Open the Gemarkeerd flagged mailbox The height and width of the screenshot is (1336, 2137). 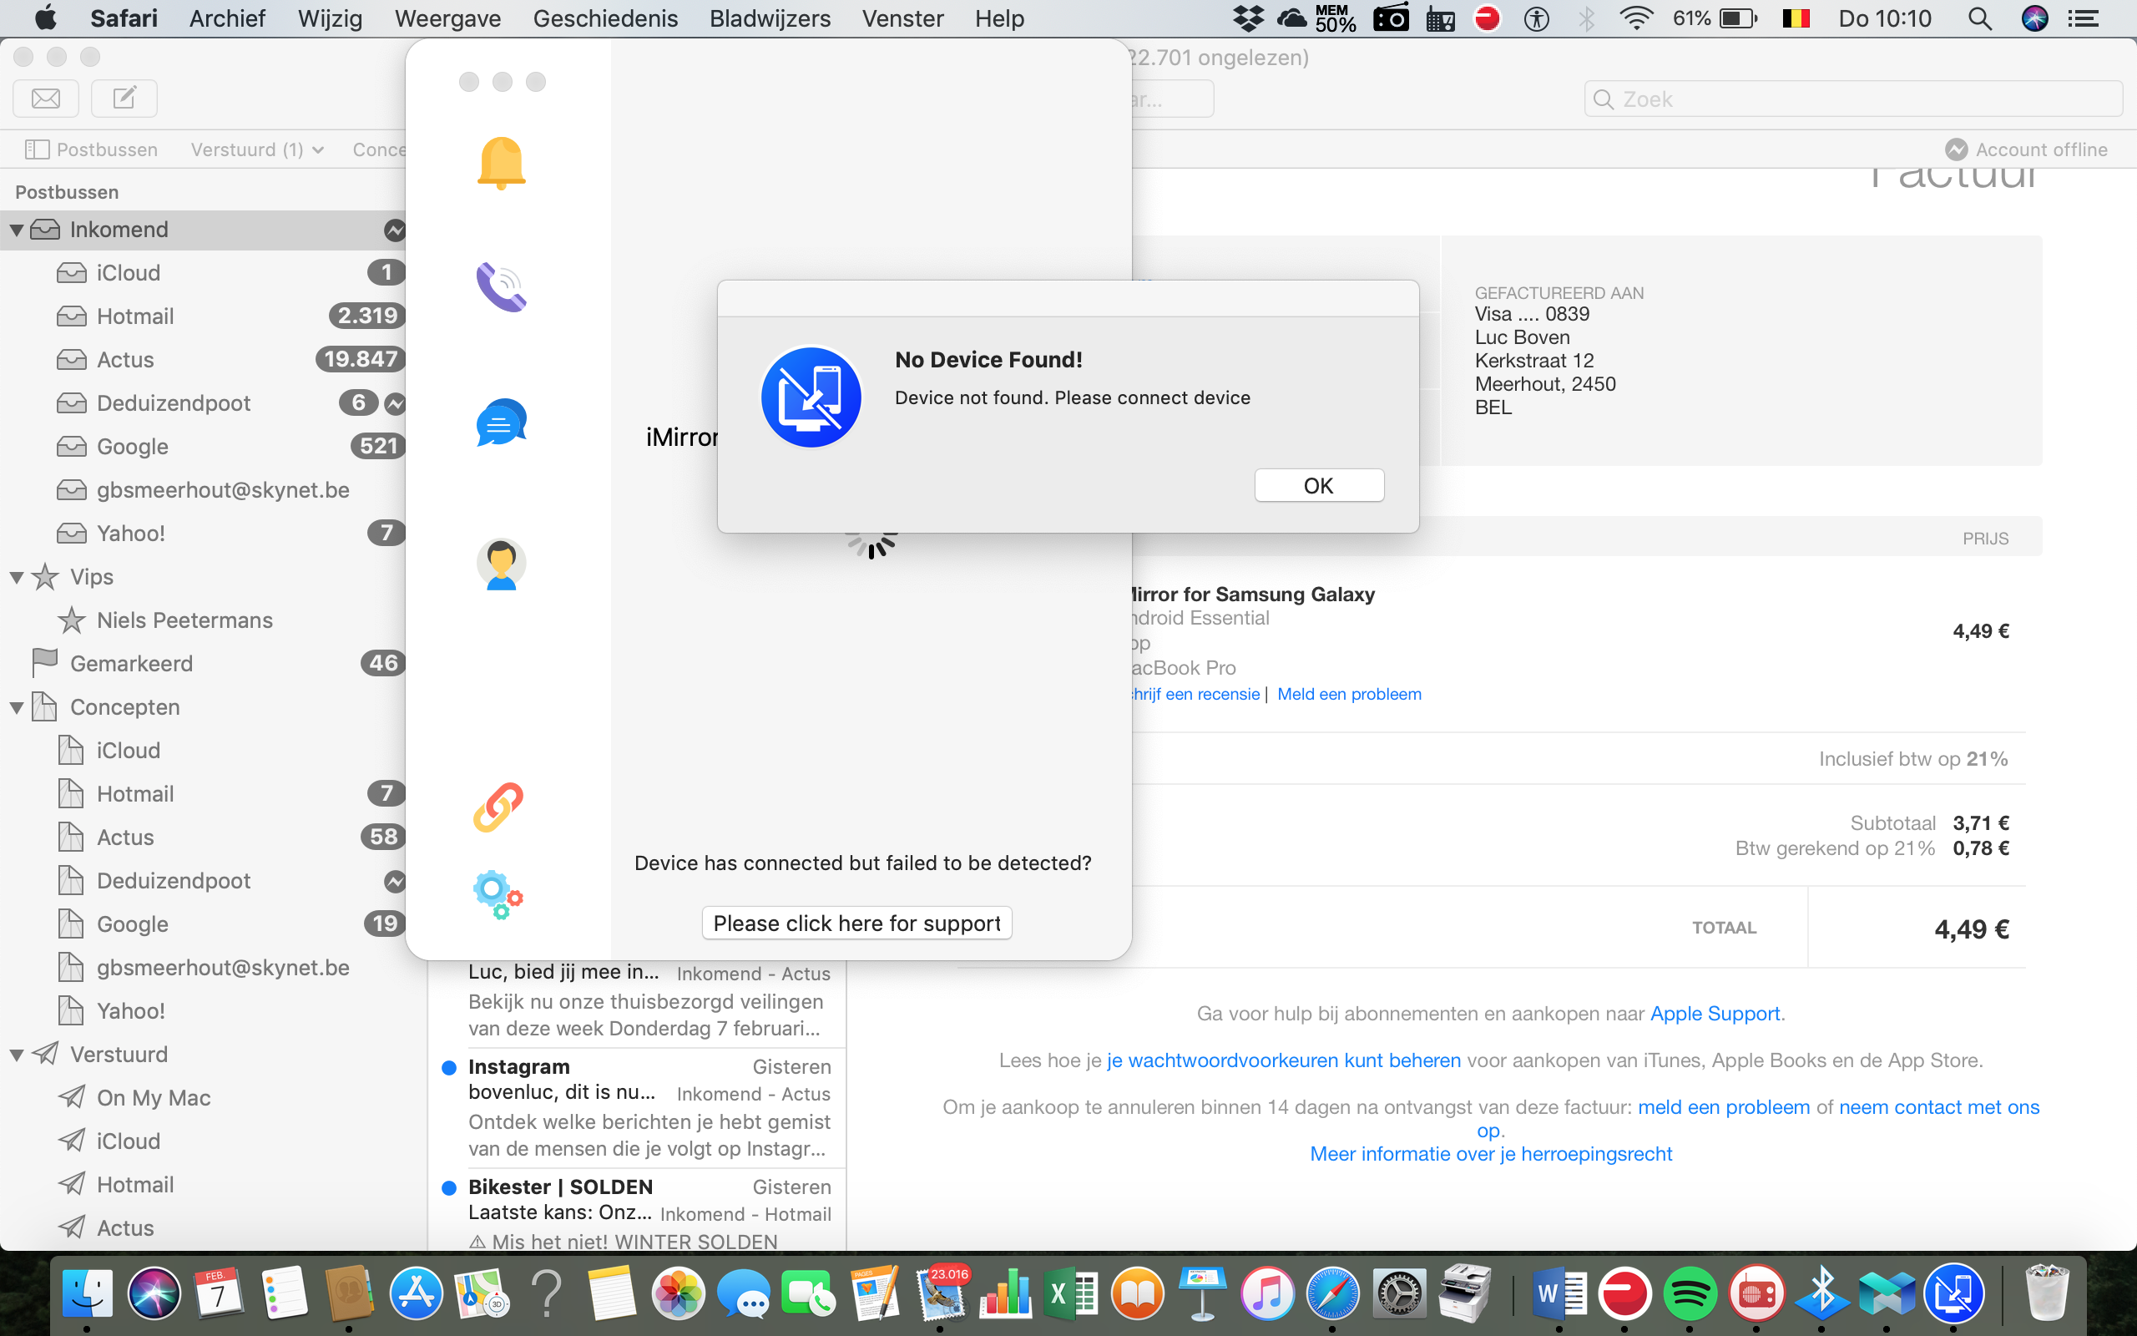pyautogui.click(x=203, y=664)
